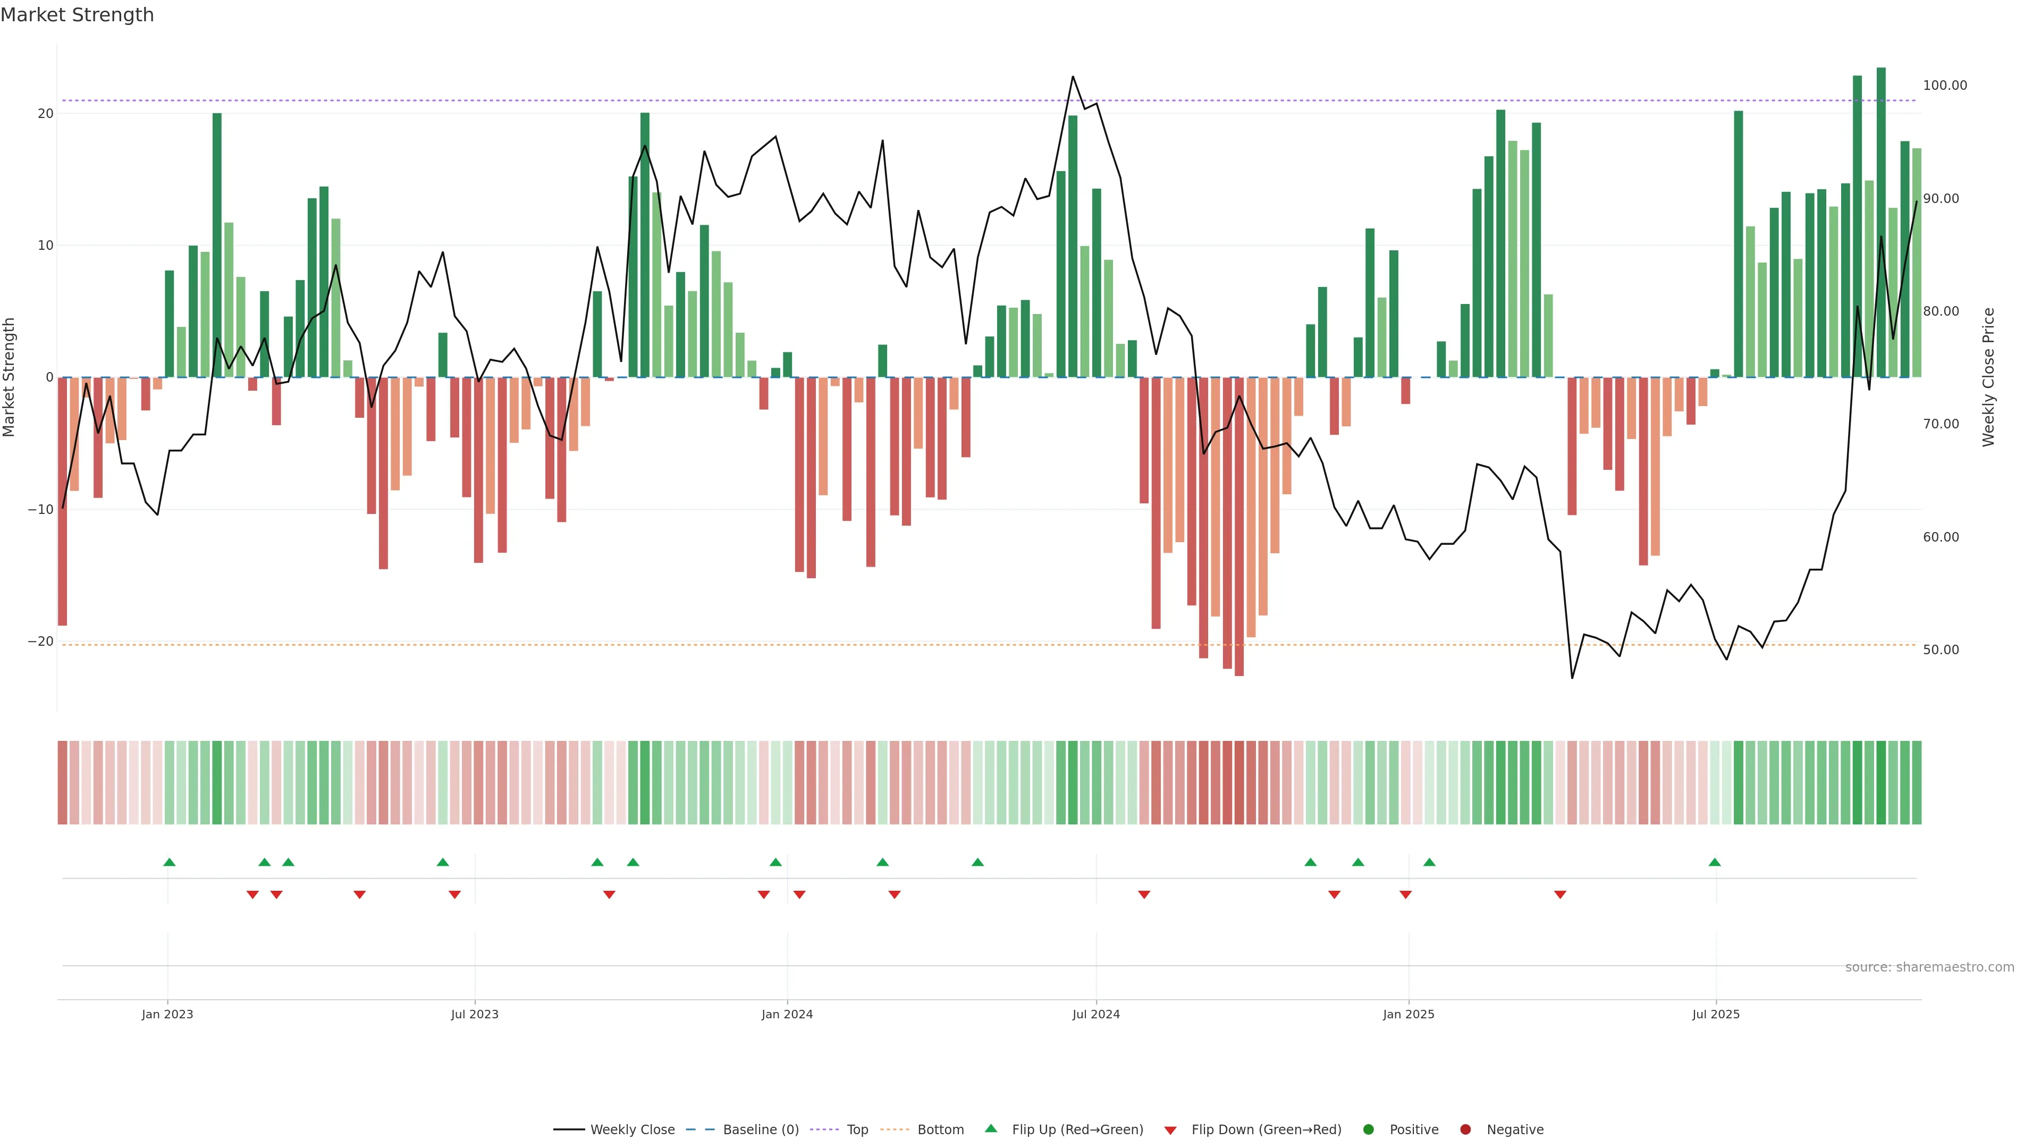
Task: Click the last green flip-up triangle near Jul 2025
Action: [x=1715, y=862]
